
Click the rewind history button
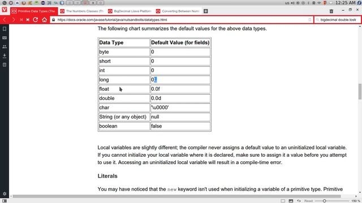pyautogui.click(x=21, y=20)
